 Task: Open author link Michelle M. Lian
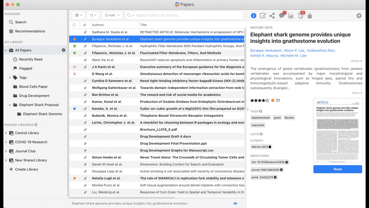pos(294,56)
